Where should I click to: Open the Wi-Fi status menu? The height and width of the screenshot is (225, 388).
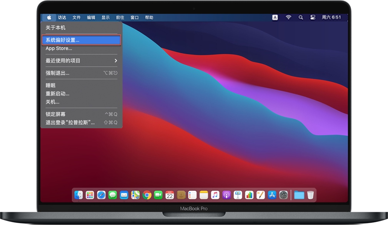pyautogui.click(x=288, y=17)
